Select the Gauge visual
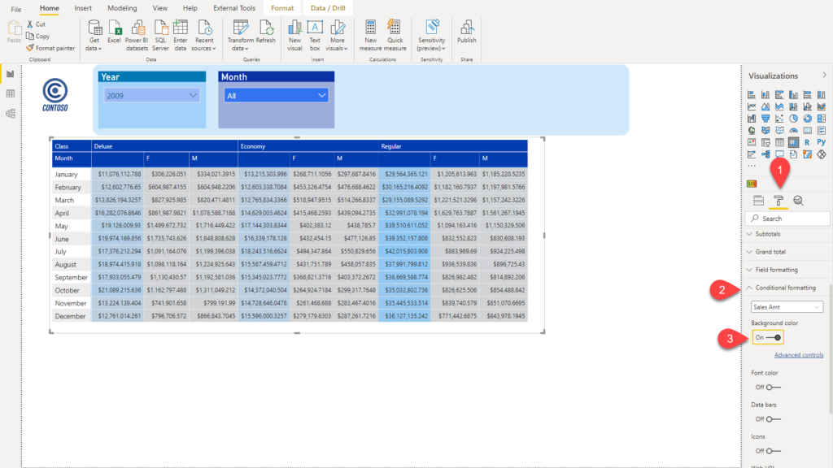This screenshot has height=468, width=833. point(793,130)
